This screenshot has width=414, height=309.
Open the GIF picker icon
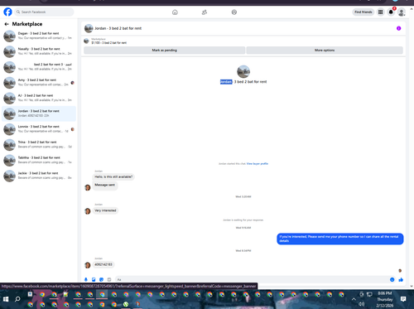point(109,279)
